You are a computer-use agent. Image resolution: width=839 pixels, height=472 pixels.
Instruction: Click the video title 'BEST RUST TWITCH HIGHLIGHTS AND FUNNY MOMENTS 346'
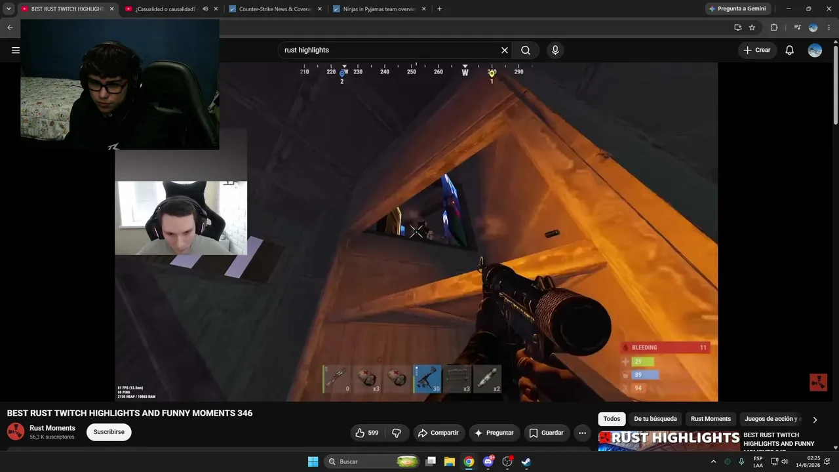pyautogui.click(x=130, y=413)
